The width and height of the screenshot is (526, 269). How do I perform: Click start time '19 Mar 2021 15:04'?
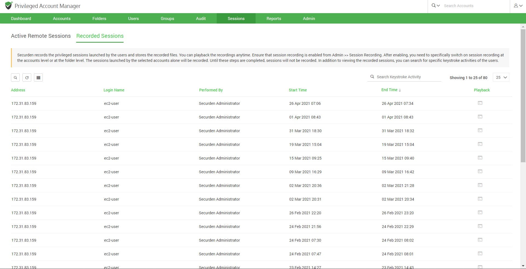pos(305,144)
